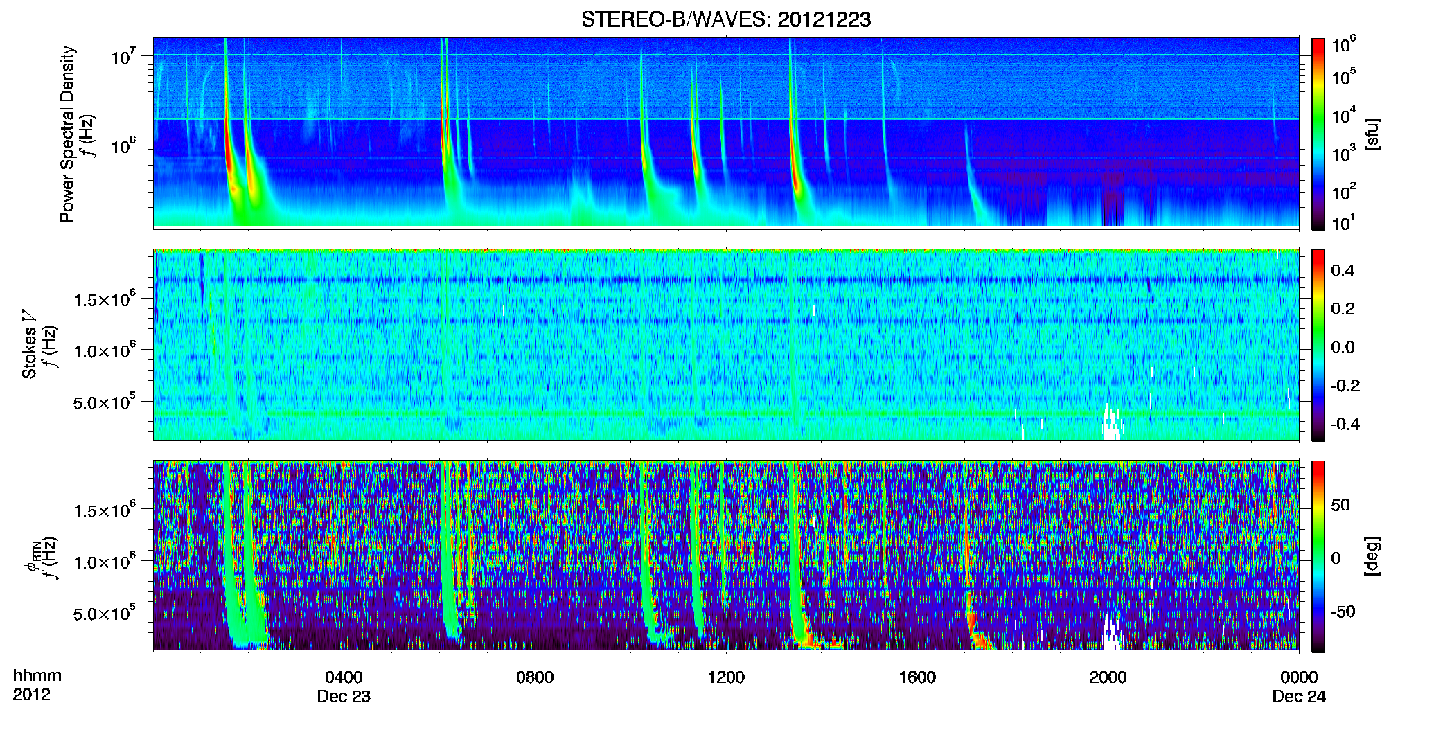1452x748 pixels.
Task: Click the -0.2 value on Stokes colorbar
Action: 1345,386
